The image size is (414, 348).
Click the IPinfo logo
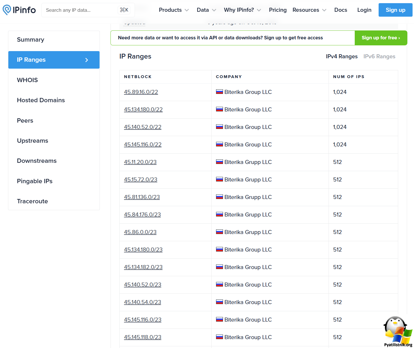19,9
